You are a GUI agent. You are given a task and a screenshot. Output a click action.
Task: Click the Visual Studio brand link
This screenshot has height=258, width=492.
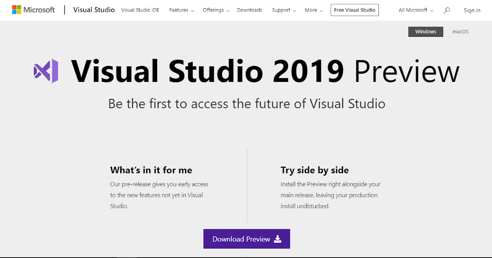tap(94, 10)
